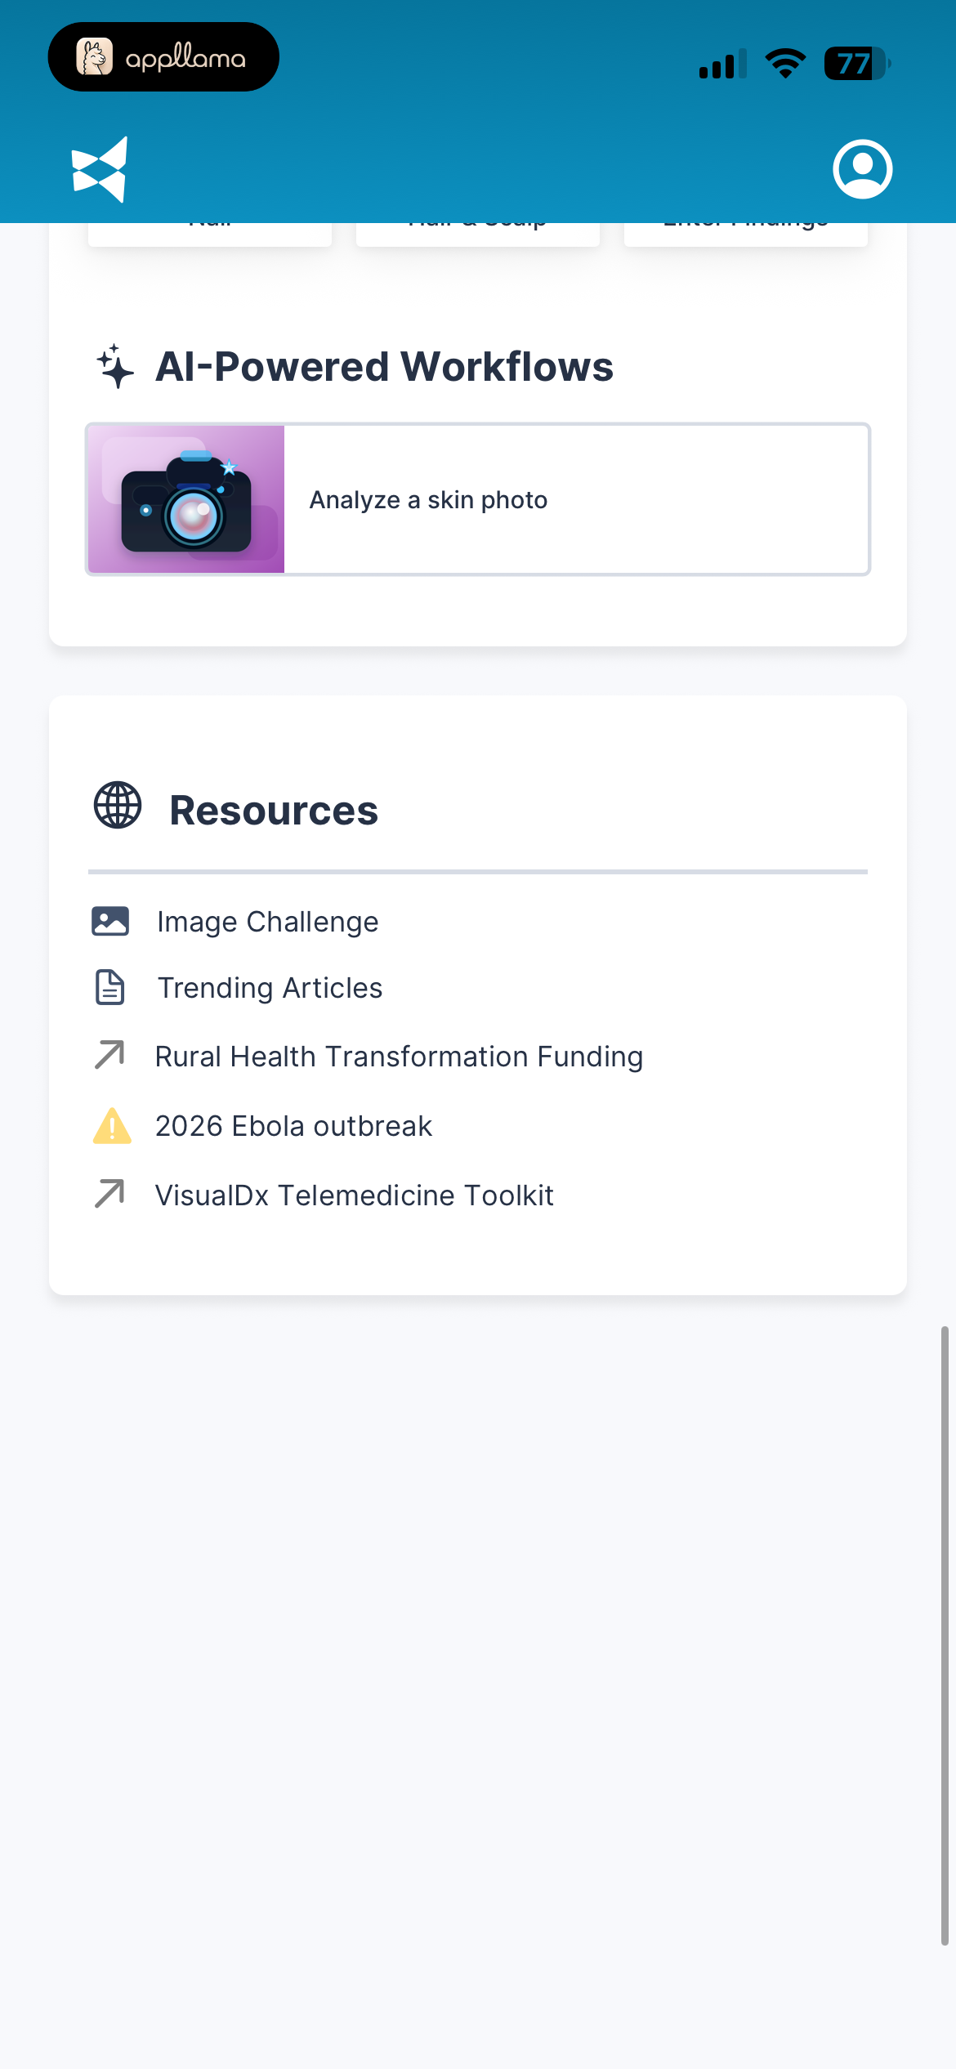Click the vertical scrollbar on right edge

click(x=945, y=1636)
